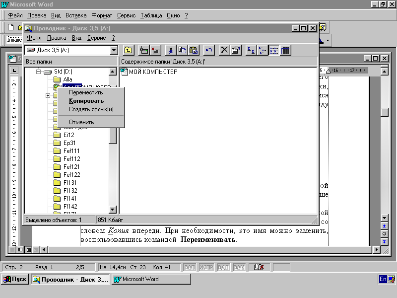Switch Word to Normal view button
397x298 pixels.
12,250
